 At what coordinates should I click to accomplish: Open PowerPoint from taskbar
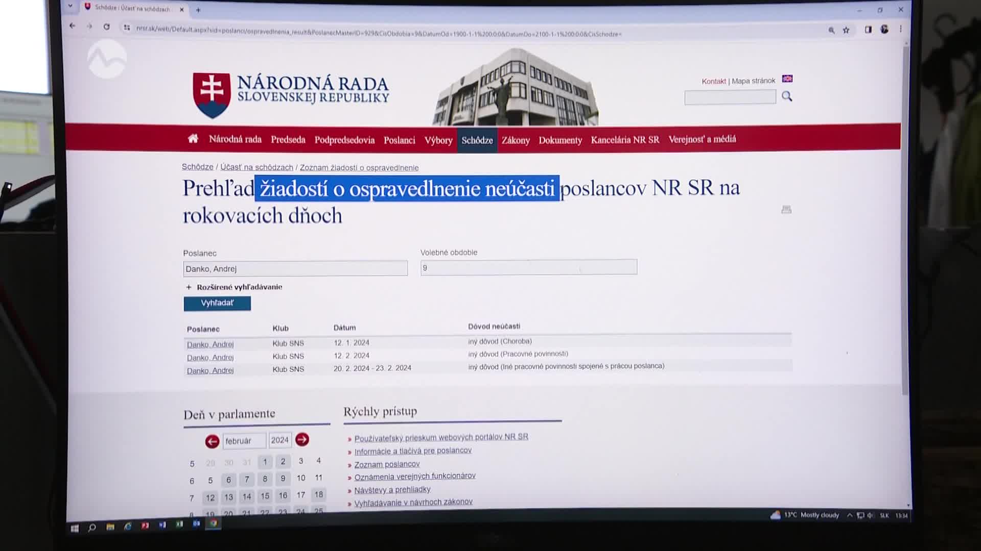pos(145,525)
